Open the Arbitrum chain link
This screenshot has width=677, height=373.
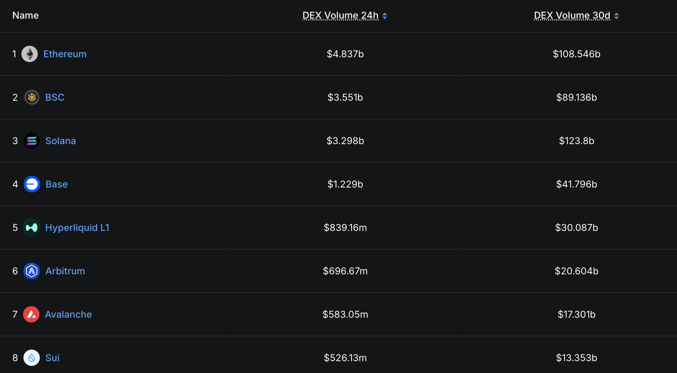pos(65,271)
